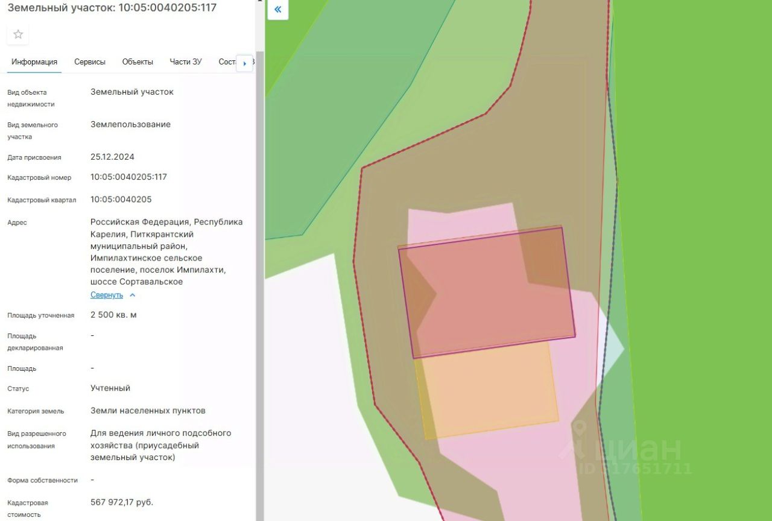Screen dimensions: 772x521
Task: Switch to the Объекты tab
Action: pos(138,62)
